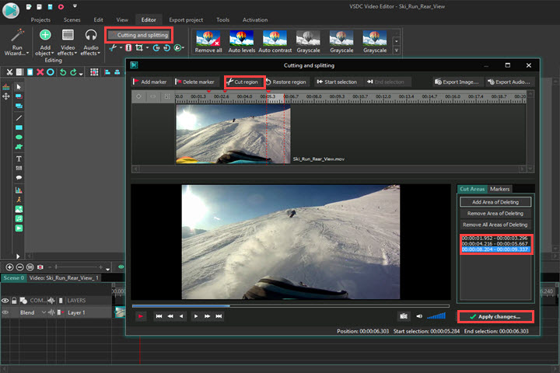Viewport: 560px width, 373px height.
Task: Adjust the volume slider in preview
Action: (437, 316)
